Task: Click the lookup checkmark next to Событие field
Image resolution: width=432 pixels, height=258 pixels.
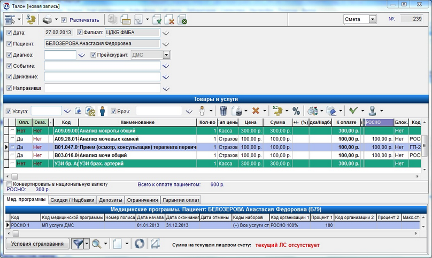Action: coord(166,66)
